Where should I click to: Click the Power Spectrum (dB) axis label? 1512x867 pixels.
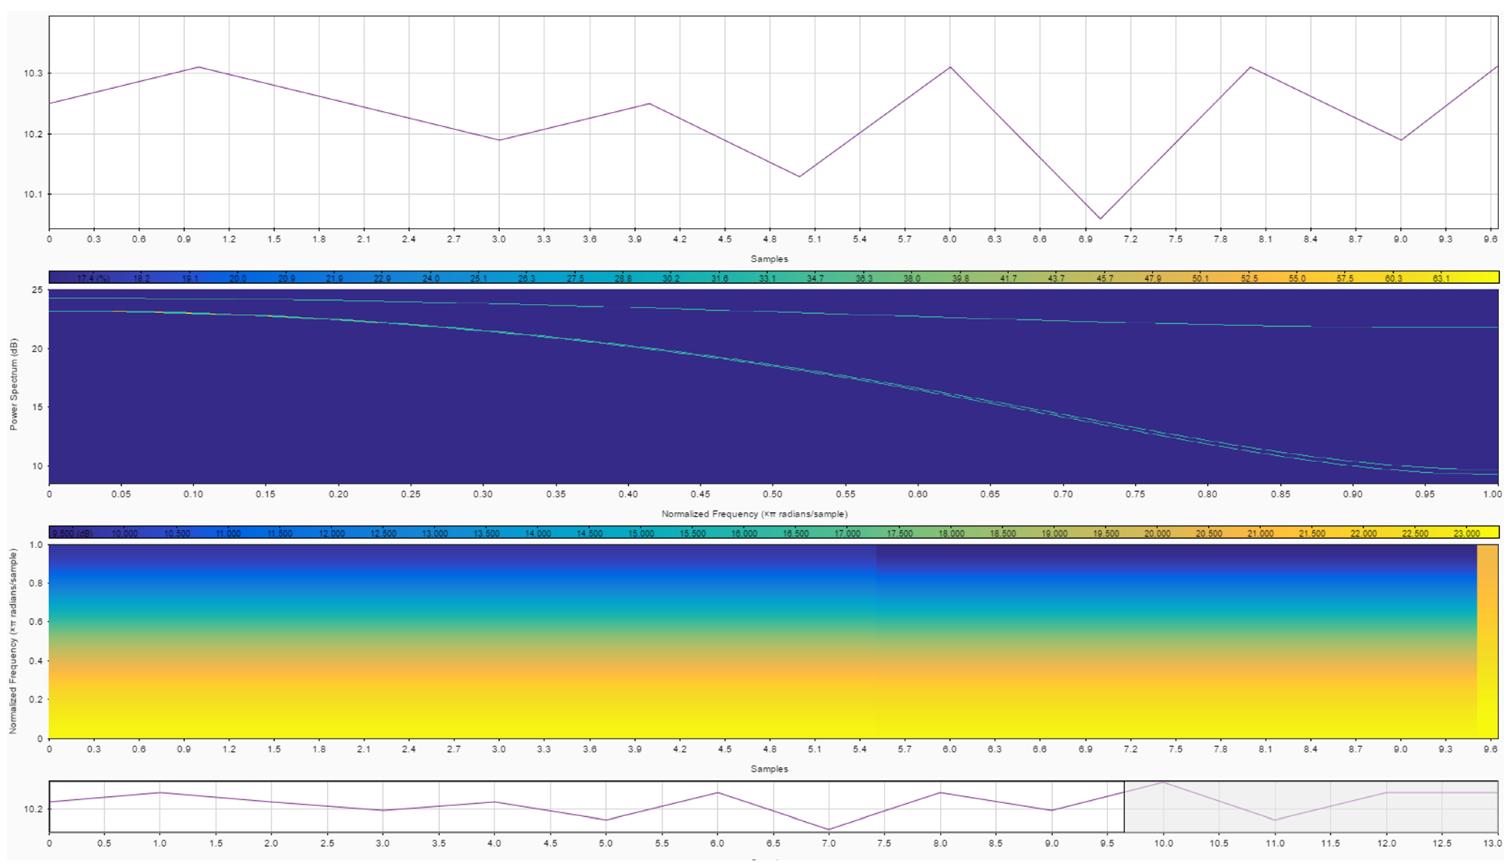click(x=14, y=384)
